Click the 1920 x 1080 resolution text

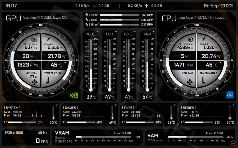tap(14, 133)
